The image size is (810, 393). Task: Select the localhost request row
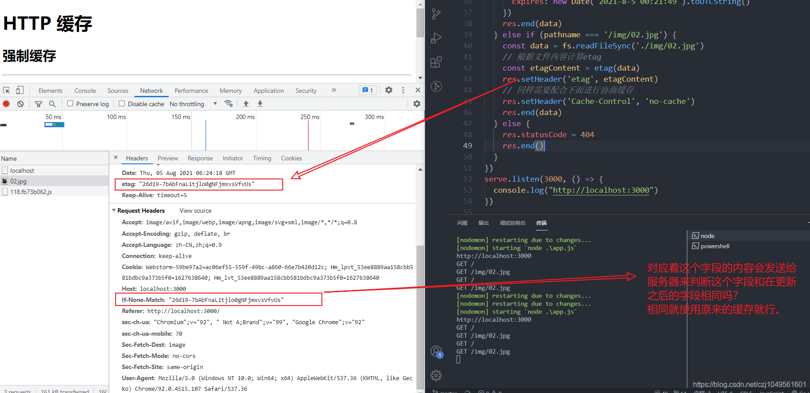[54, 171]
